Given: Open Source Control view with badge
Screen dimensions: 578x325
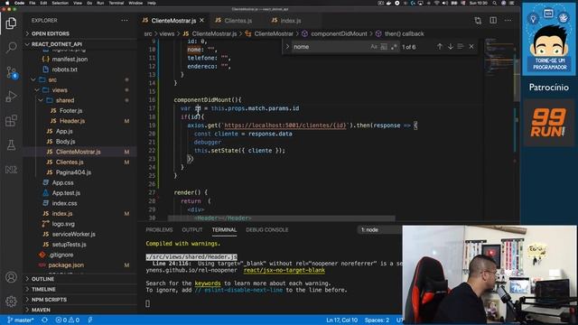Looking at the screenshot, I should (11, 72).
